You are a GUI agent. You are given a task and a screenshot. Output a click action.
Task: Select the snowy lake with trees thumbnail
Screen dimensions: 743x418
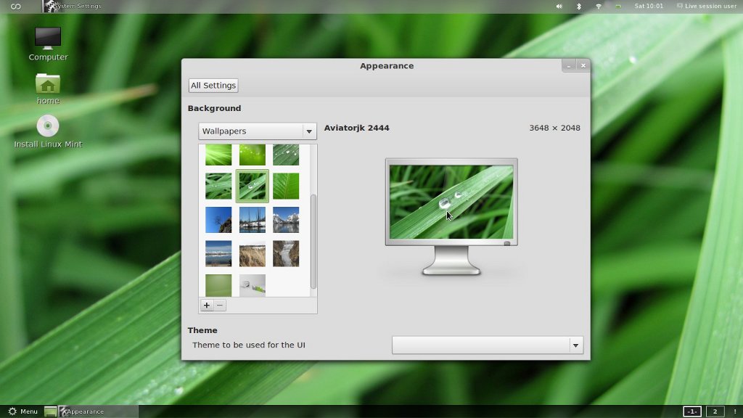click(252, 220)
